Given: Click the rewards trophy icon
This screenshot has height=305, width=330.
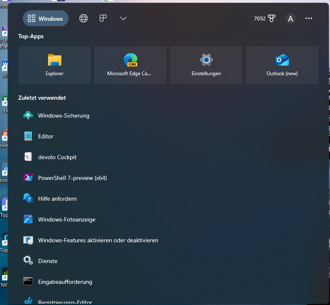Looking at the screenshot, I should point(272,18).
